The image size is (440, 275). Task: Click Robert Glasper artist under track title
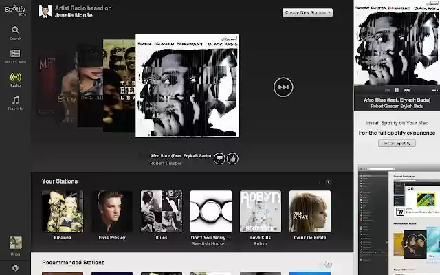[166, 163]
